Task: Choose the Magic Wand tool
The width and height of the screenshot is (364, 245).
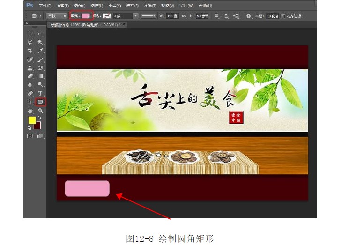Action: coord(40,42)
